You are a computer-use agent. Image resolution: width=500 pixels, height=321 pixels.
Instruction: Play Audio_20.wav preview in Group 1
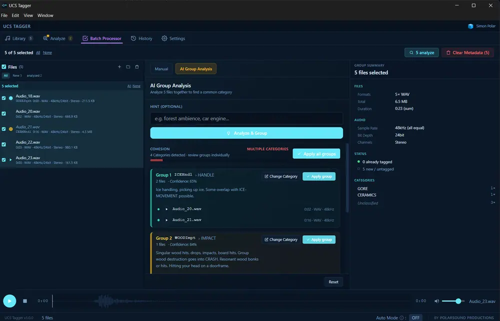pos(166,209)
